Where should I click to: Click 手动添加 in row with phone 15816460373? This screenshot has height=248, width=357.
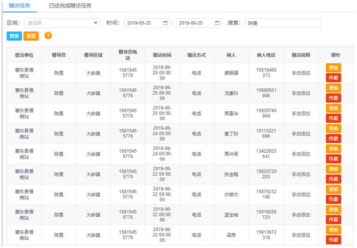click(x=301, y=73)
